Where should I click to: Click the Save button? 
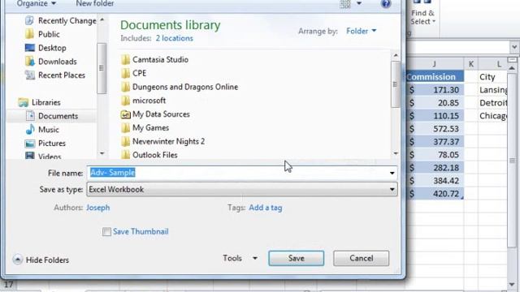click(x=296, y=258)
